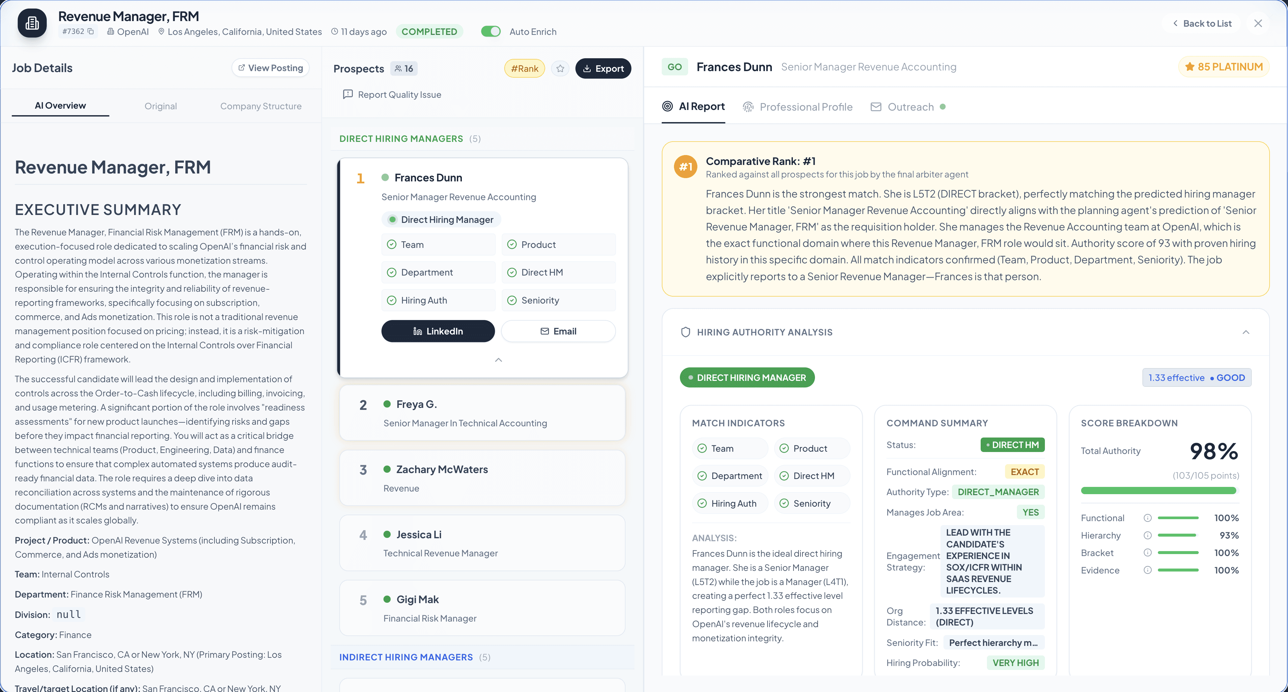Click the building job logo icon

pos(32,23)
